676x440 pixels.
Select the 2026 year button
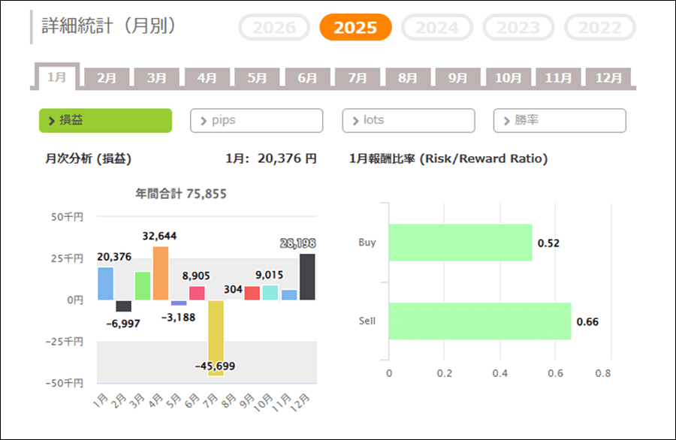point(274,28)
